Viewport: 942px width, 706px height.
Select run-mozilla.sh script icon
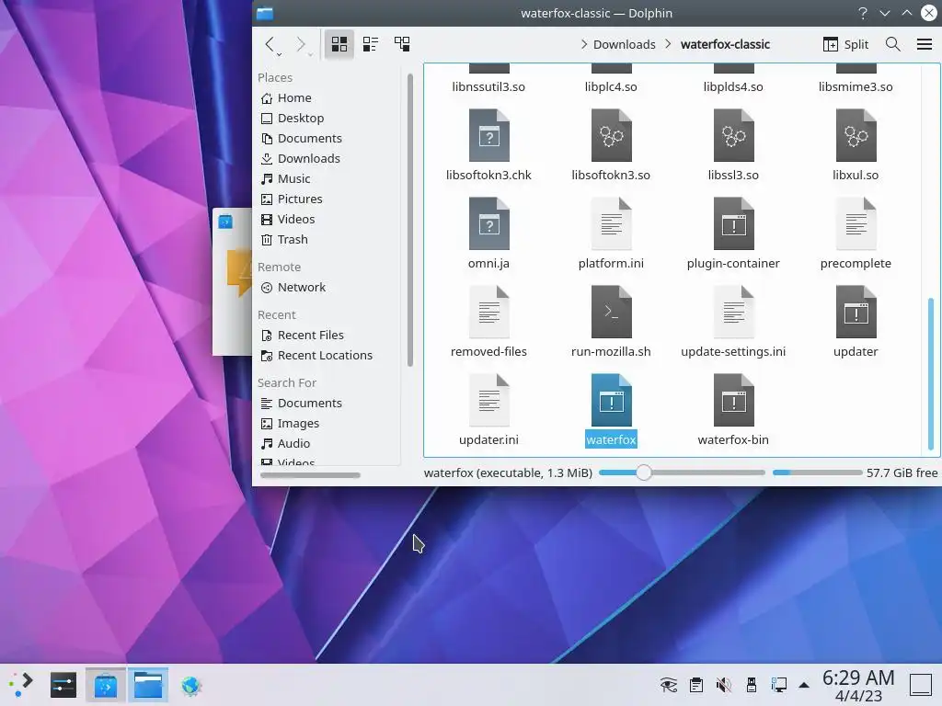pyautogui.click(x=611, y=312)
